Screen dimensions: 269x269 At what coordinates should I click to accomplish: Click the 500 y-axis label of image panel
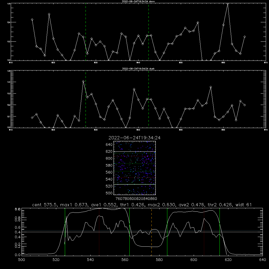click(109, 193)
